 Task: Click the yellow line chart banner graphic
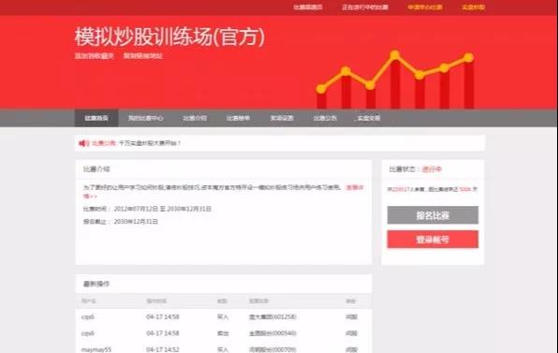(x=395, y=80)
